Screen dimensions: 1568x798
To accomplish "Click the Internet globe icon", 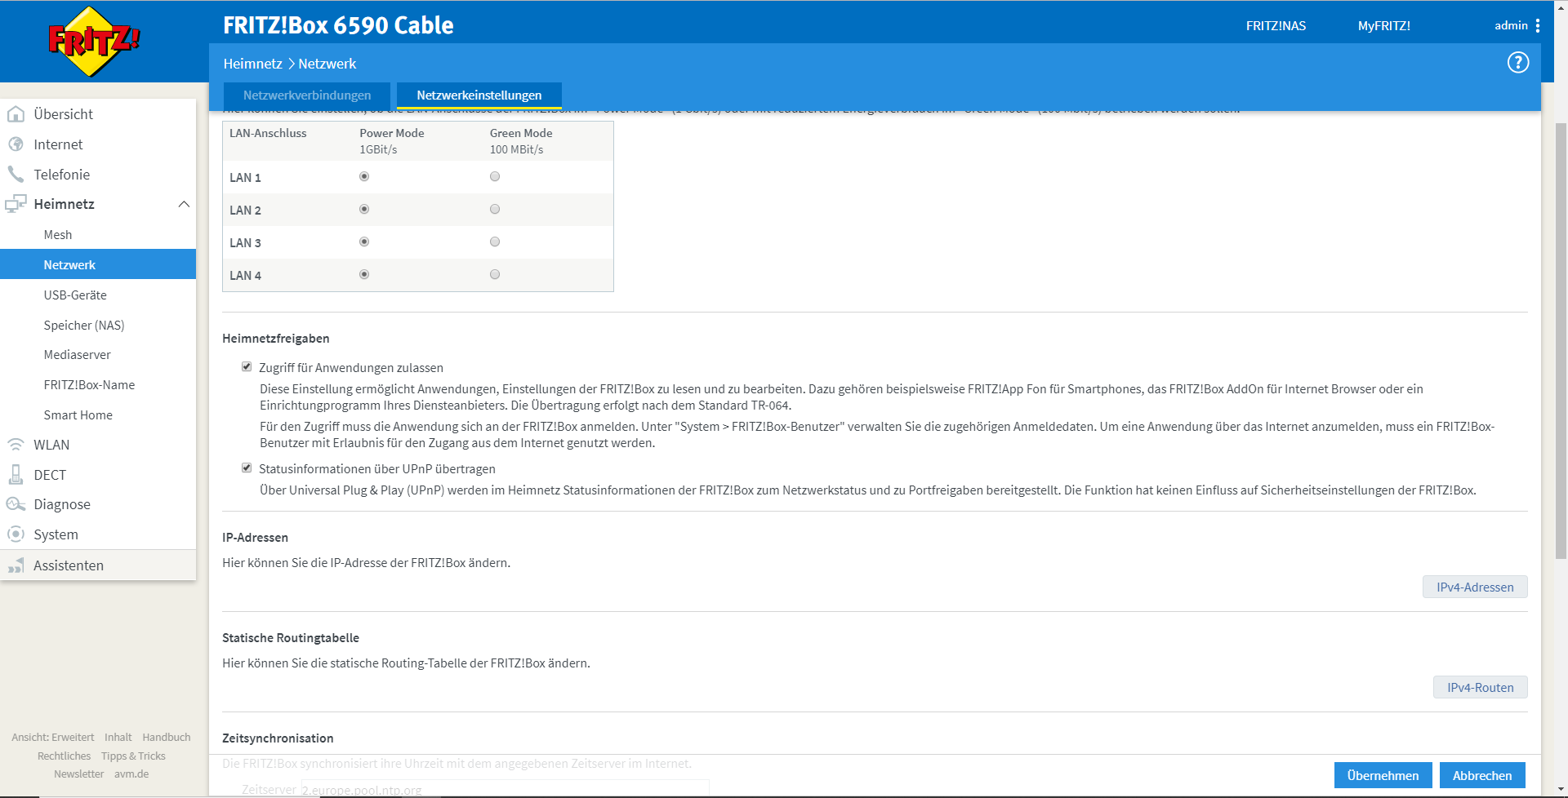I will coord(16,144).
